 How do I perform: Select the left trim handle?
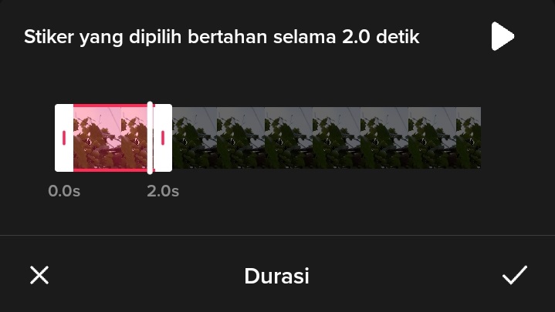coord(64,138)
